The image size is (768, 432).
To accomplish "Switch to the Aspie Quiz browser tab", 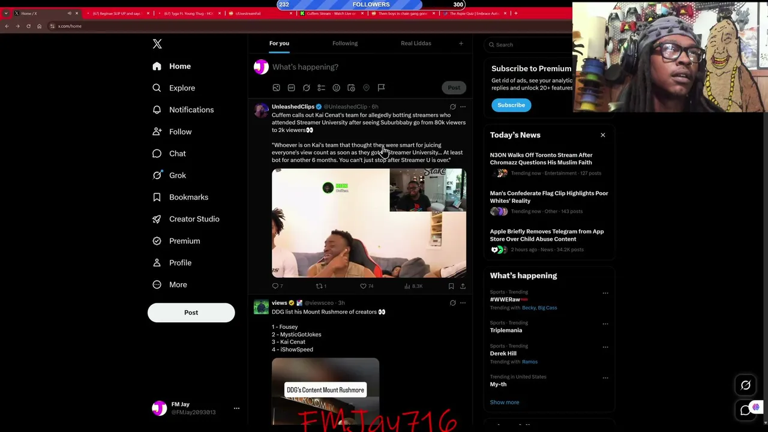I will [474, 13].
